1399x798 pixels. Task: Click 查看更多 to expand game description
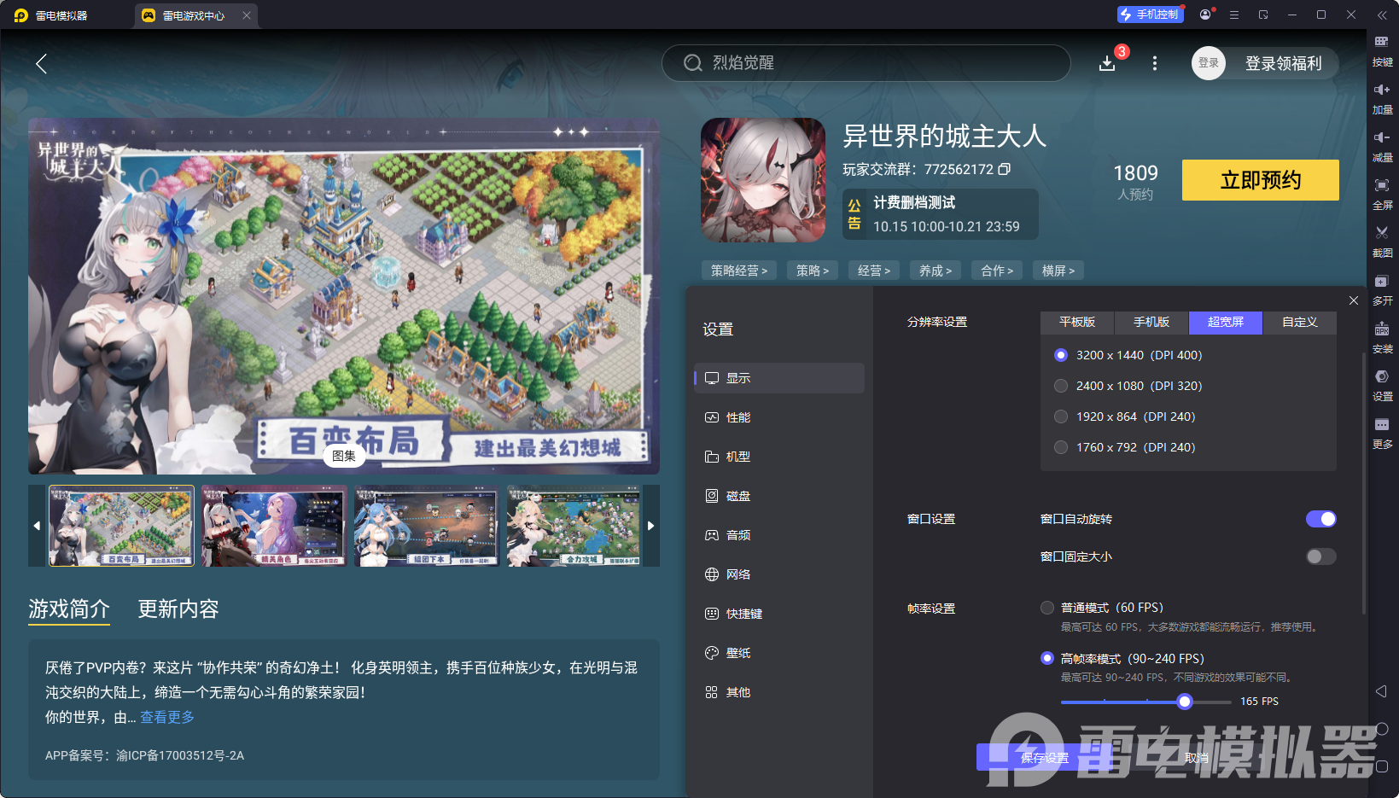tap(166, 718)
